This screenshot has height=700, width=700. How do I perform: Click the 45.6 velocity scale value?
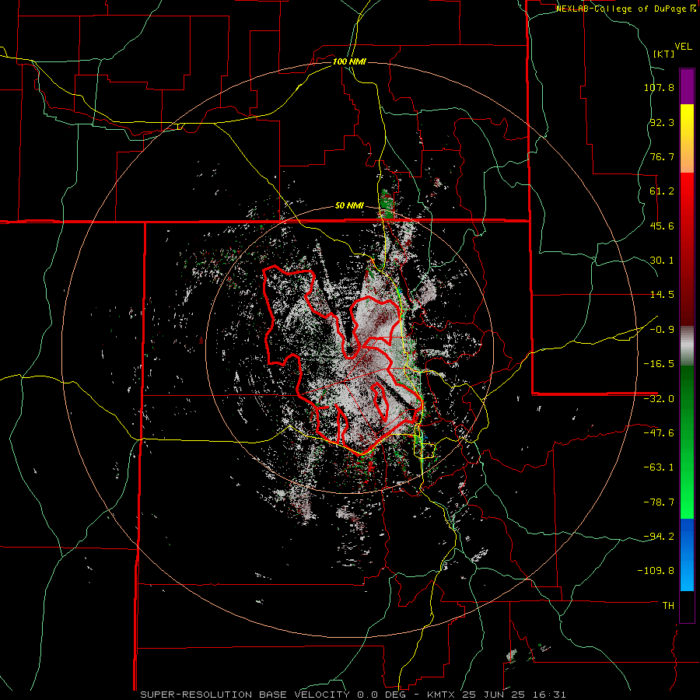pos(662,226)
